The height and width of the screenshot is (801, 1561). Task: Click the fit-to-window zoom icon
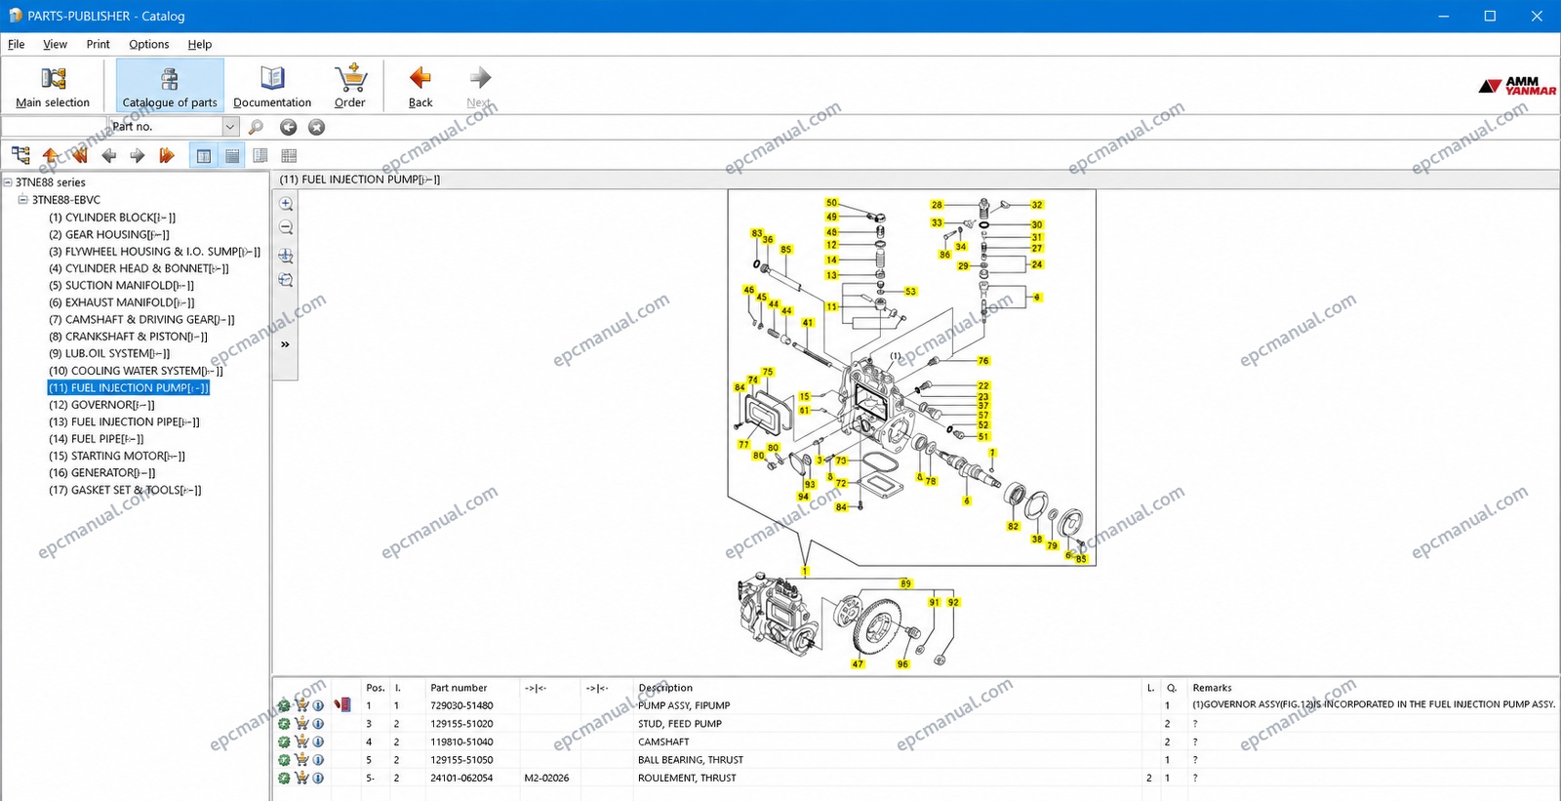[x=286, y=280]
